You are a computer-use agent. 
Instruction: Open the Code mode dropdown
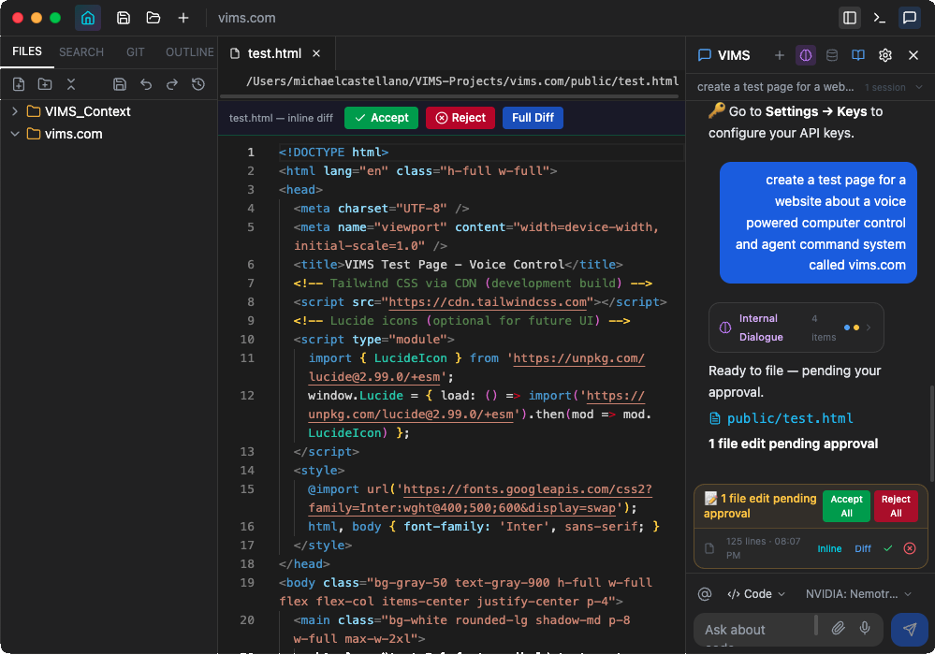(x=756, y=594)
